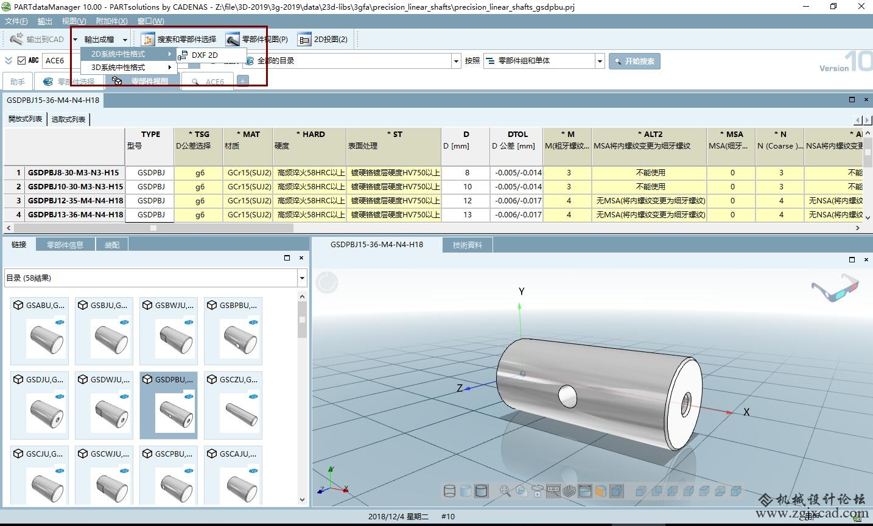The height and width of the screenshot is (526, 873).
Task: Select the GSBJU thumbnail
Action: [104, 331]
